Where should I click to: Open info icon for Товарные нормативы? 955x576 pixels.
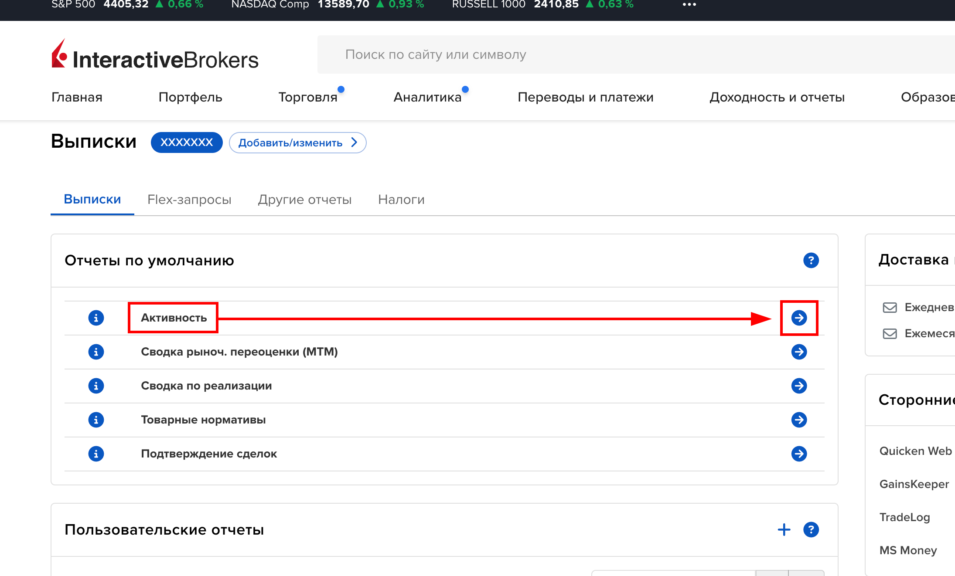point(96,420)
